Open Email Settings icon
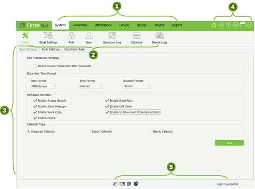Viewport: 255px width, 189px height. click(48, 36)
